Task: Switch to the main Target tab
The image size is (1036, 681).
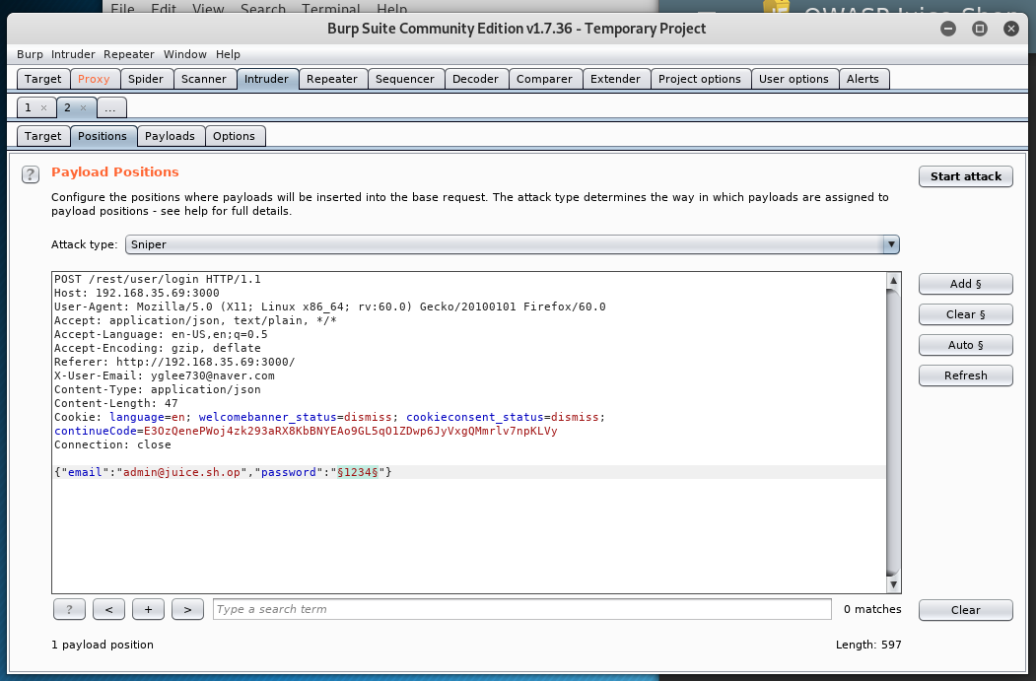Action: (x=43, y=79)
